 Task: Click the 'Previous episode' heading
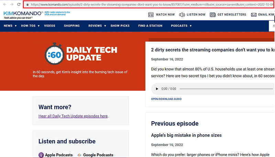point(175,124)
